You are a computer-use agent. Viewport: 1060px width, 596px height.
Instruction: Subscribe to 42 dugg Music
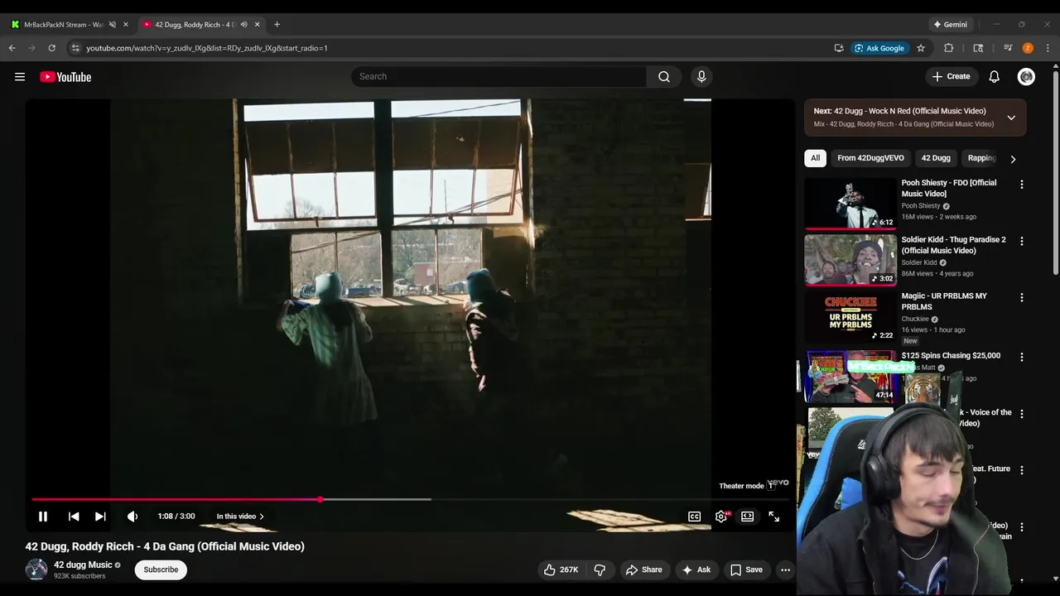coord(161,570)
